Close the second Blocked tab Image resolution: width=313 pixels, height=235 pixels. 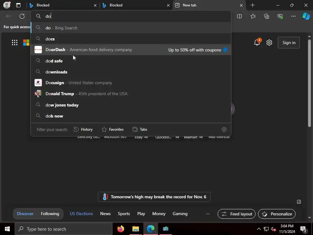(168, 5)
